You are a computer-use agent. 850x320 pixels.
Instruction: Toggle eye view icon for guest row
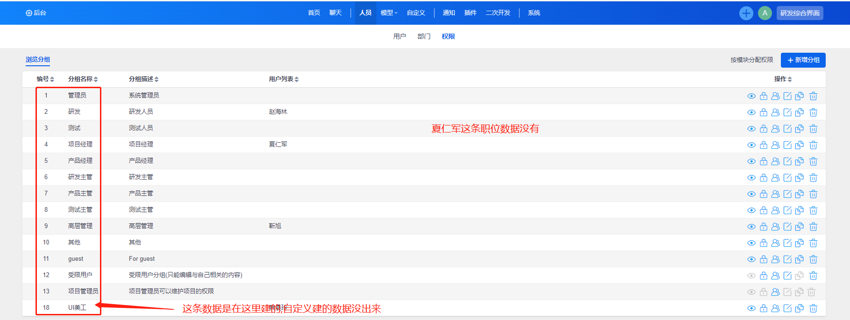(x=751, y=259)
